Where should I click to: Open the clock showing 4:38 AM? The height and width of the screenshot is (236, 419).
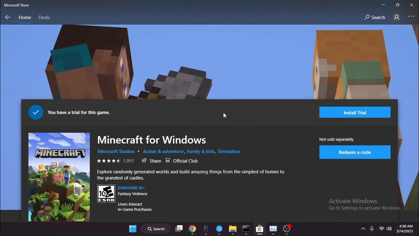405,229
